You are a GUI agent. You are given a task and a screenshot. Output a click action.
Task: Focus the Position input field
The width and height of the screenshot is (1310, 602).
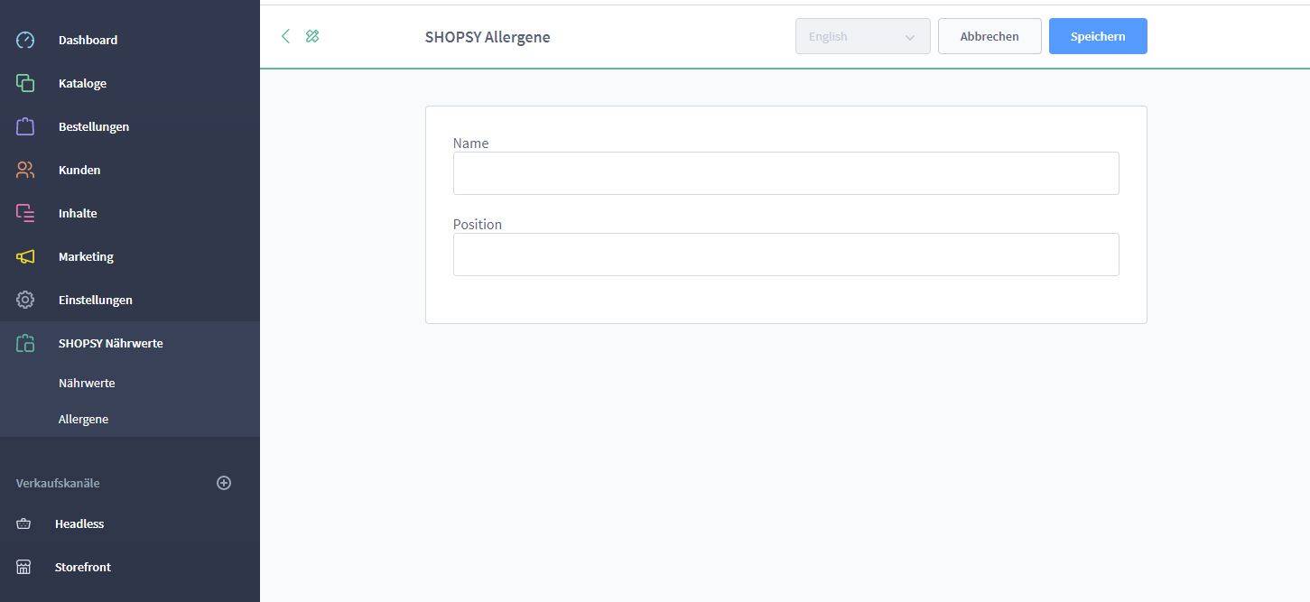785,255
